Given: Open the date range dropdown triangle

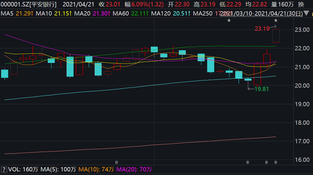Looking at the screenshot, I should 306,13.
